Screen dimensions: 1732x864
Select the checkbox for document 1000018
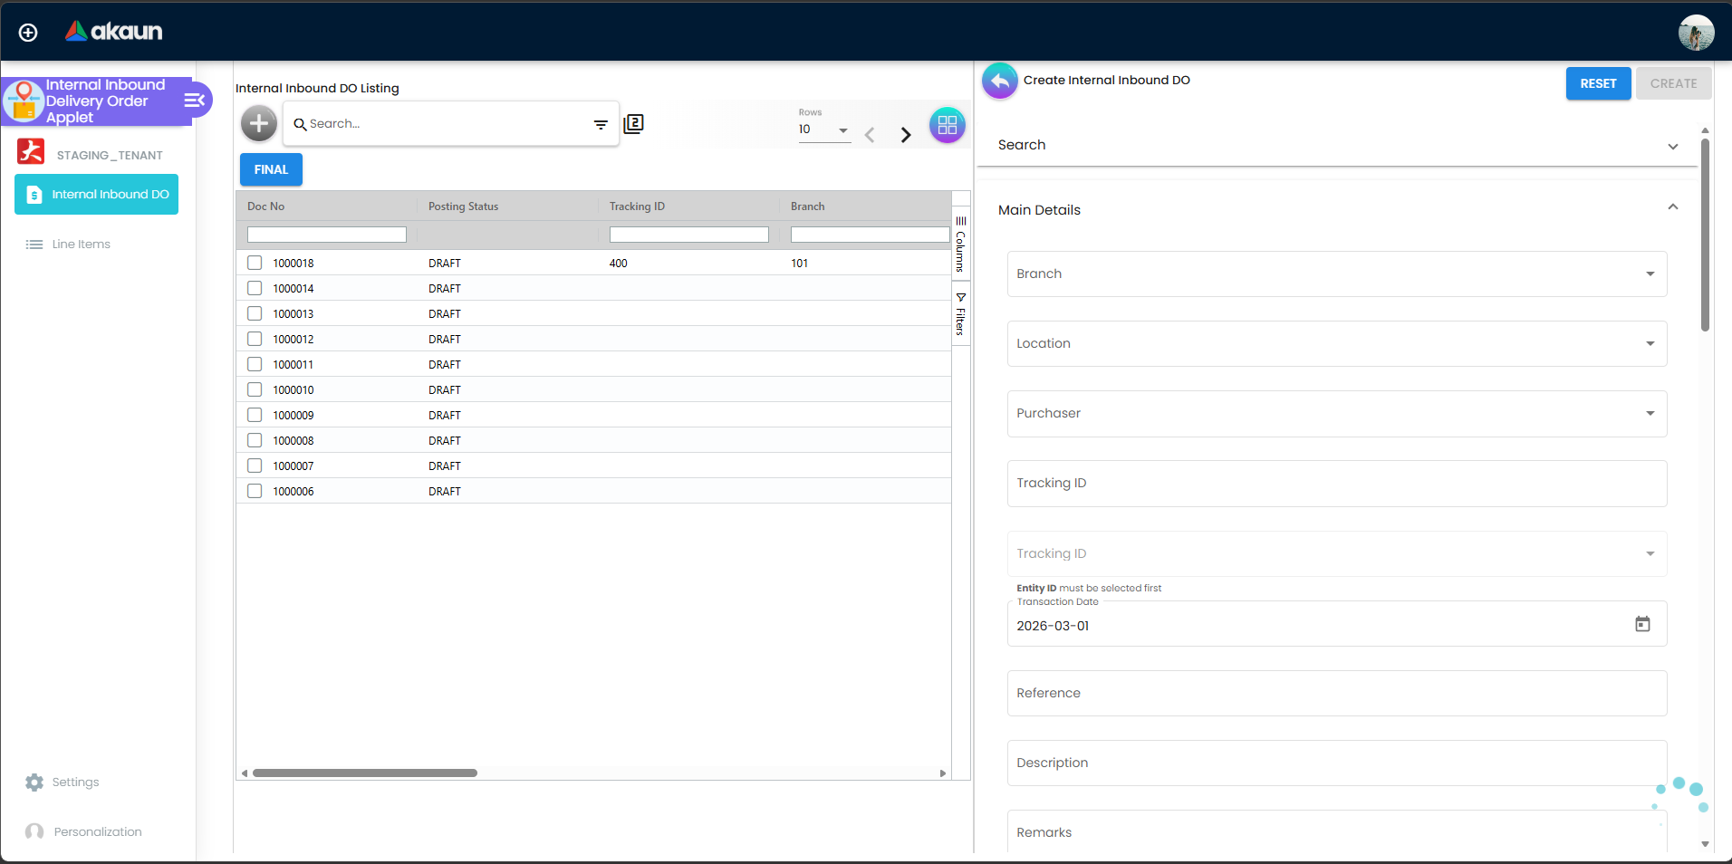pyautogui.click(x=255, y=263)
